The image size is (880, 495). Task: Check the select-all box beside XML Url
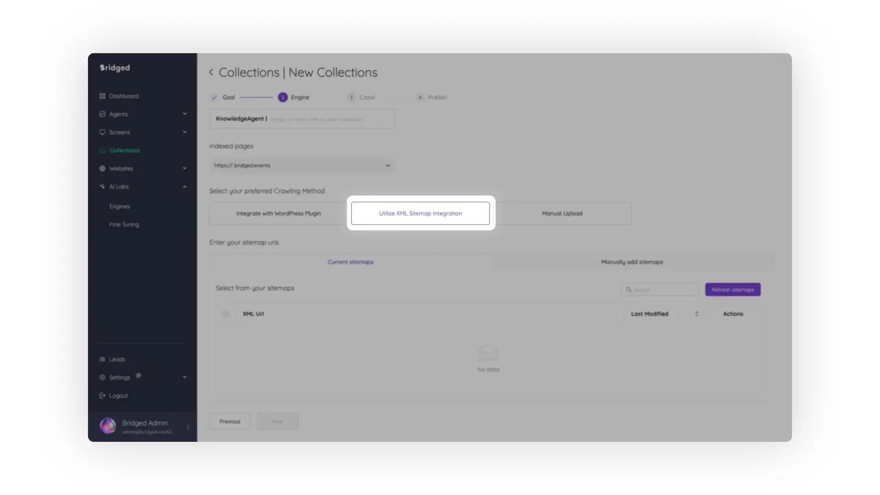pos(225,314)
